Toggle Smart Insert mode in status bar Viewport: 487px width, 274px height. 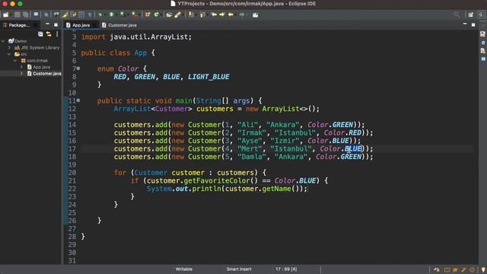point(239,269)
